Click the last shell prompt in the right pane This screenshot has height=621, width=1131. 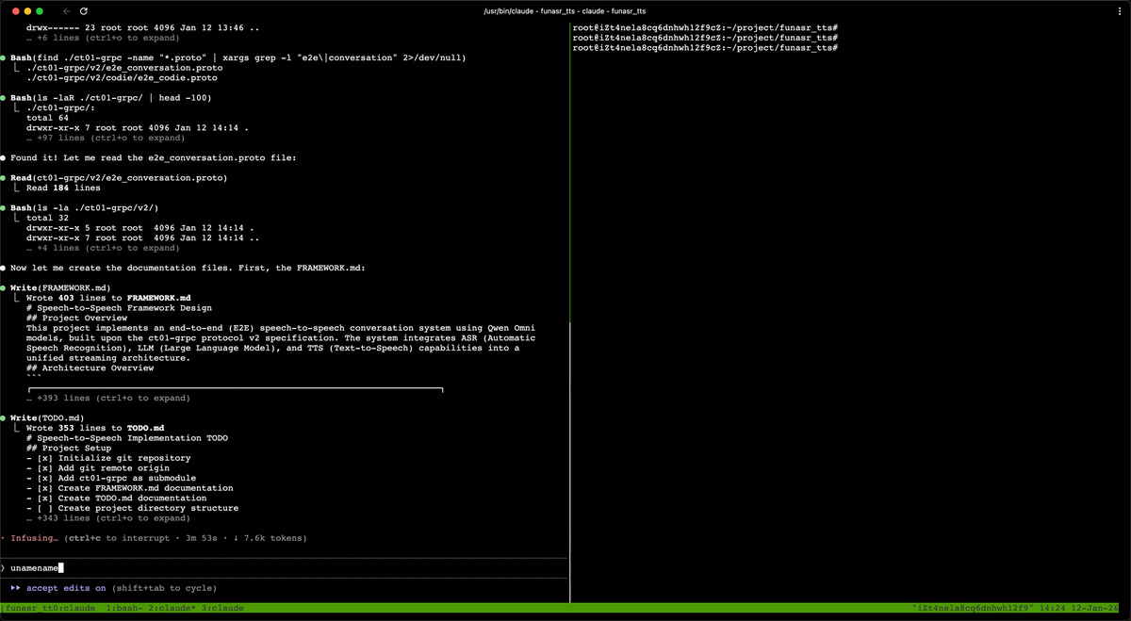pos(705,48)
